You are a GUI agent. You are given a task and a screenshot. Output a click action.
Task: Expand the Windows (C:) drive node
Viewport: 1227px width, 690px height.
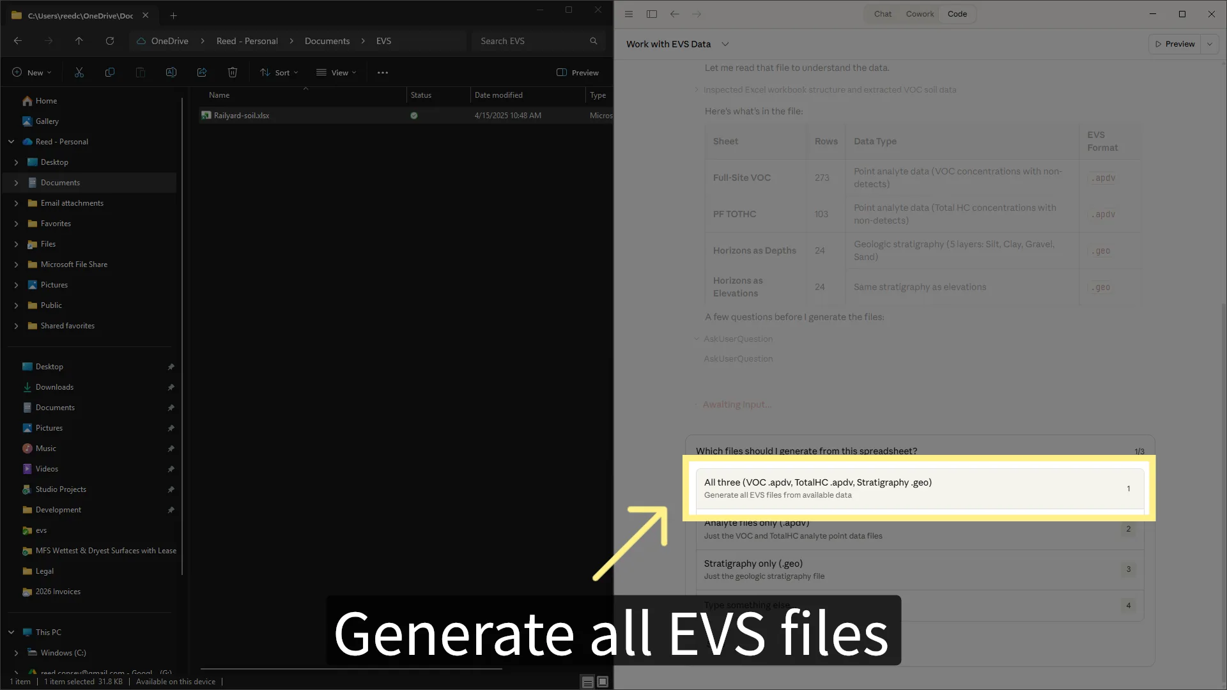(x=16, y=653)
